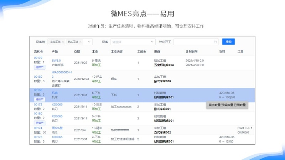Click the blue 搜索 button

(x=228, y=42)
